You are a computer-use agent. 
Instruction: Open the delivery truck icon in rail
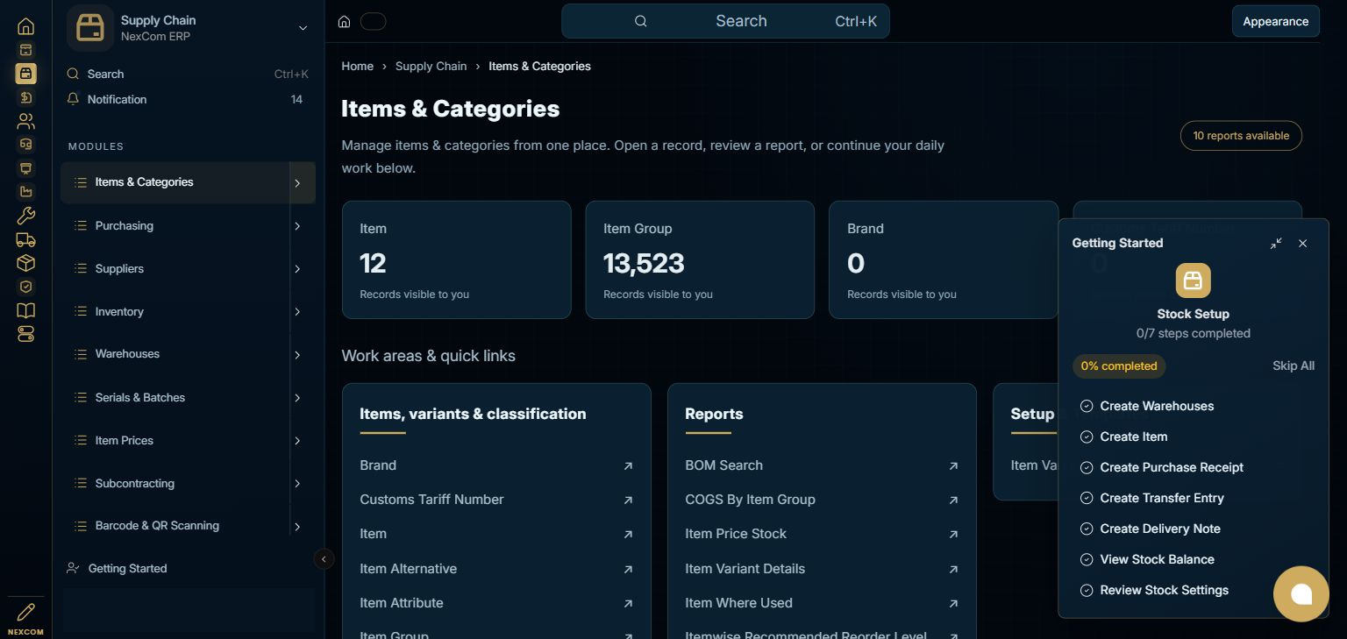[x=25, y=239]
